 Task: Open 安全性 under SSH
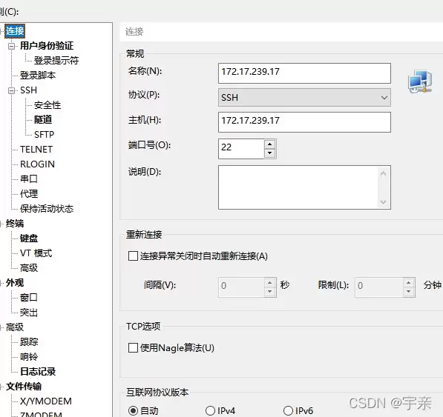click(x=47, y=105)
